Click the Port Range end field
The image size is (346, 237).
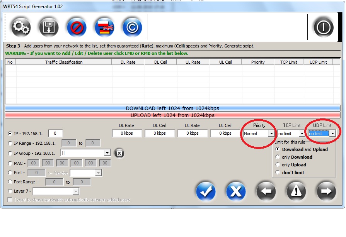pyautogui.click(x=82, y=182)
